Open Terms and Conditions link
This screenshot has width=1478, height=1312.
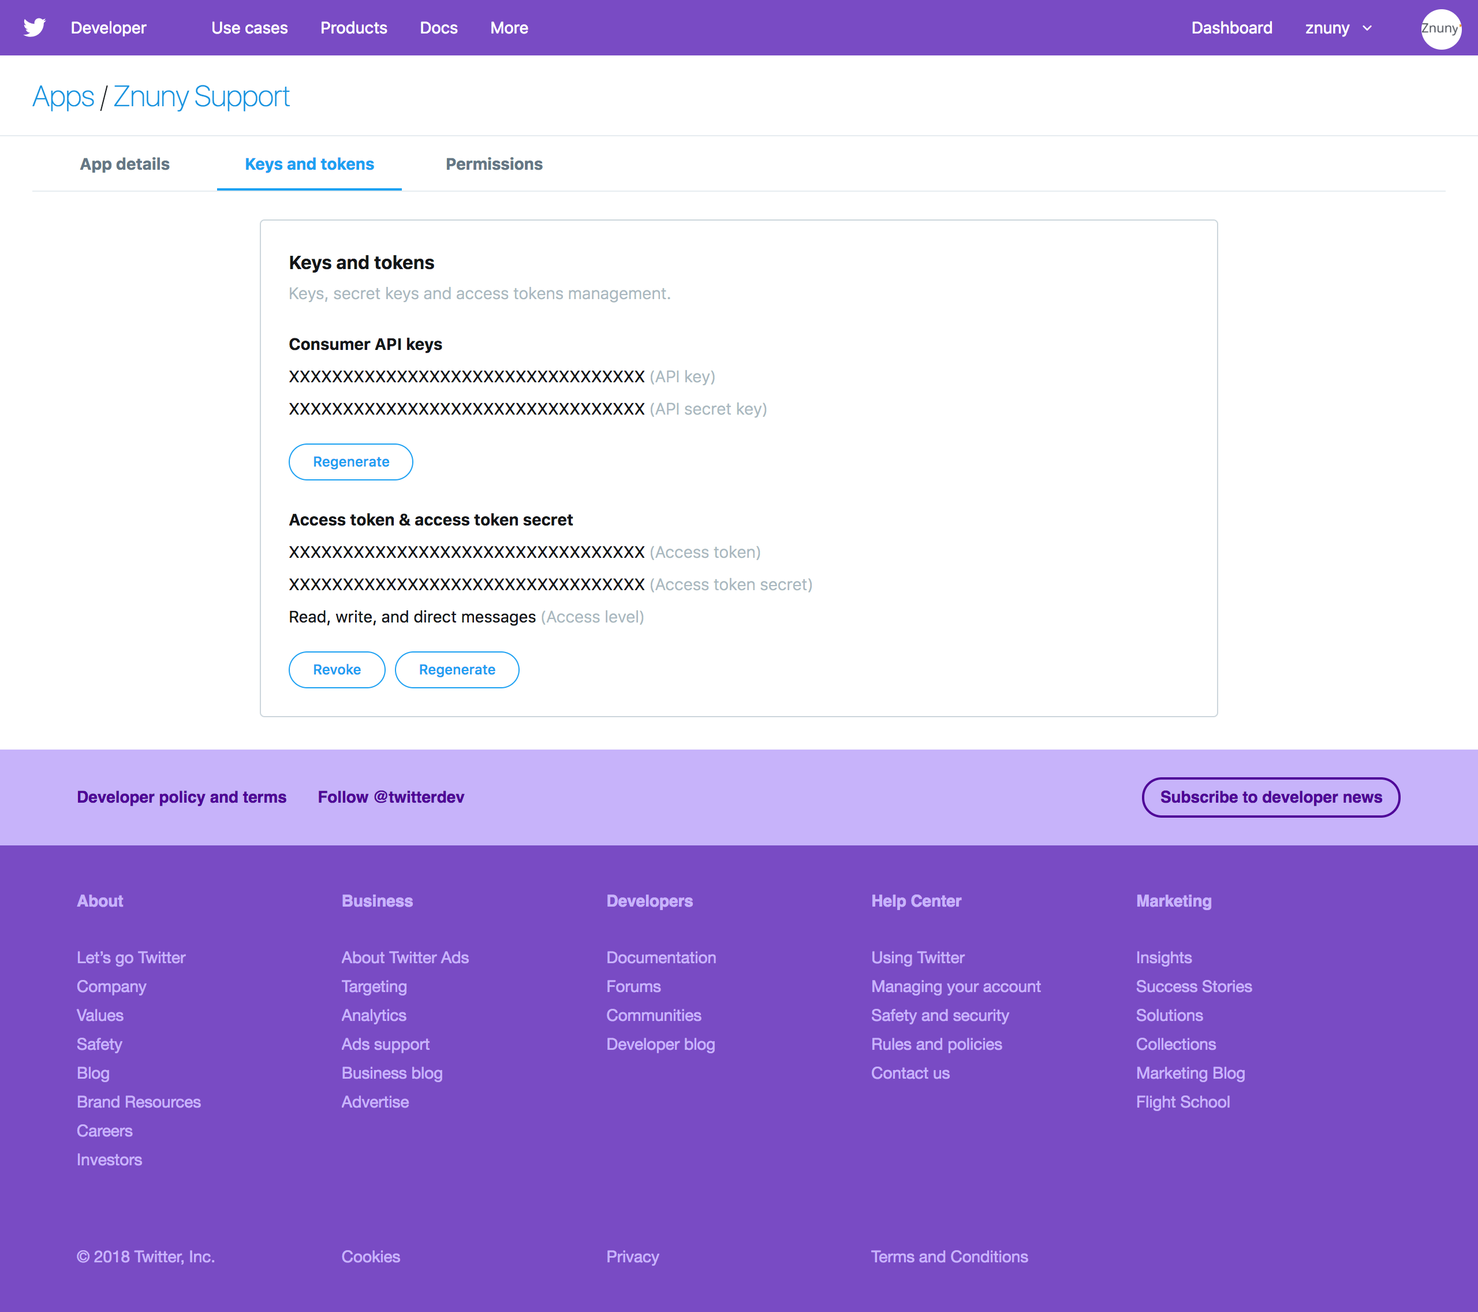pos(949,1257)
